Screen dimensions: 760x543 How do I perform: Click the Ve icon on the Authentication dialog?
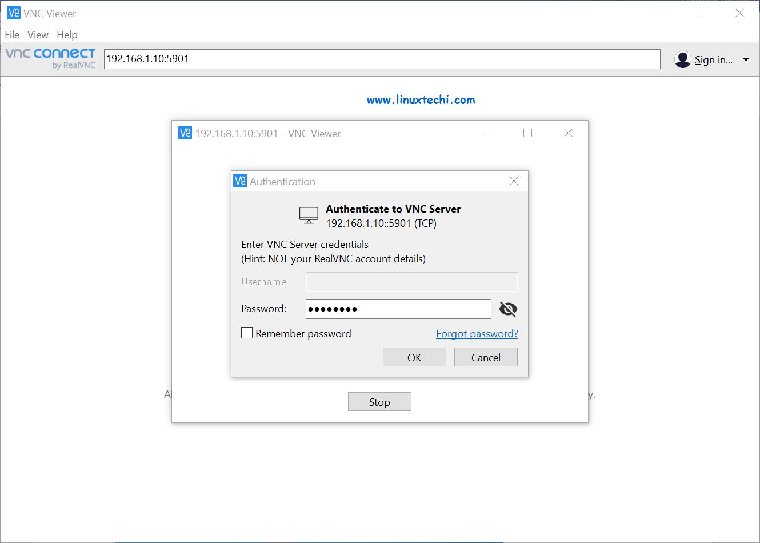click(x=239, y=181)
